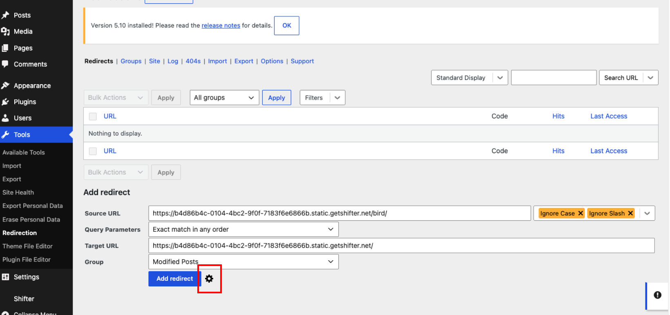
Task: Tick the select-all checkbox in the table footer
Action: [x=93, y=151]
